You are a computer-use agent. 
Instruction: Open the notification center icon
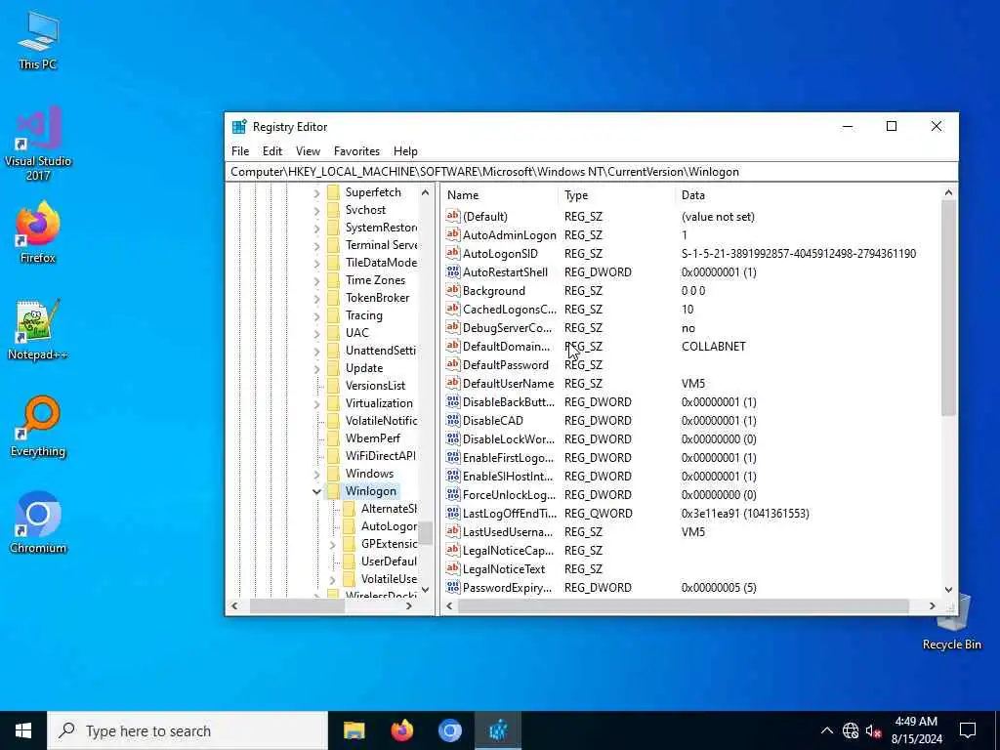(968, 730)
